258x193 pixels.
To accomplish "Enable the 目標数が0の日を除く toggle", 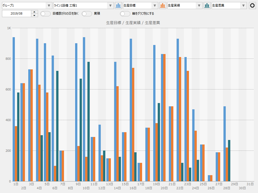I will (x=45, y=14).
